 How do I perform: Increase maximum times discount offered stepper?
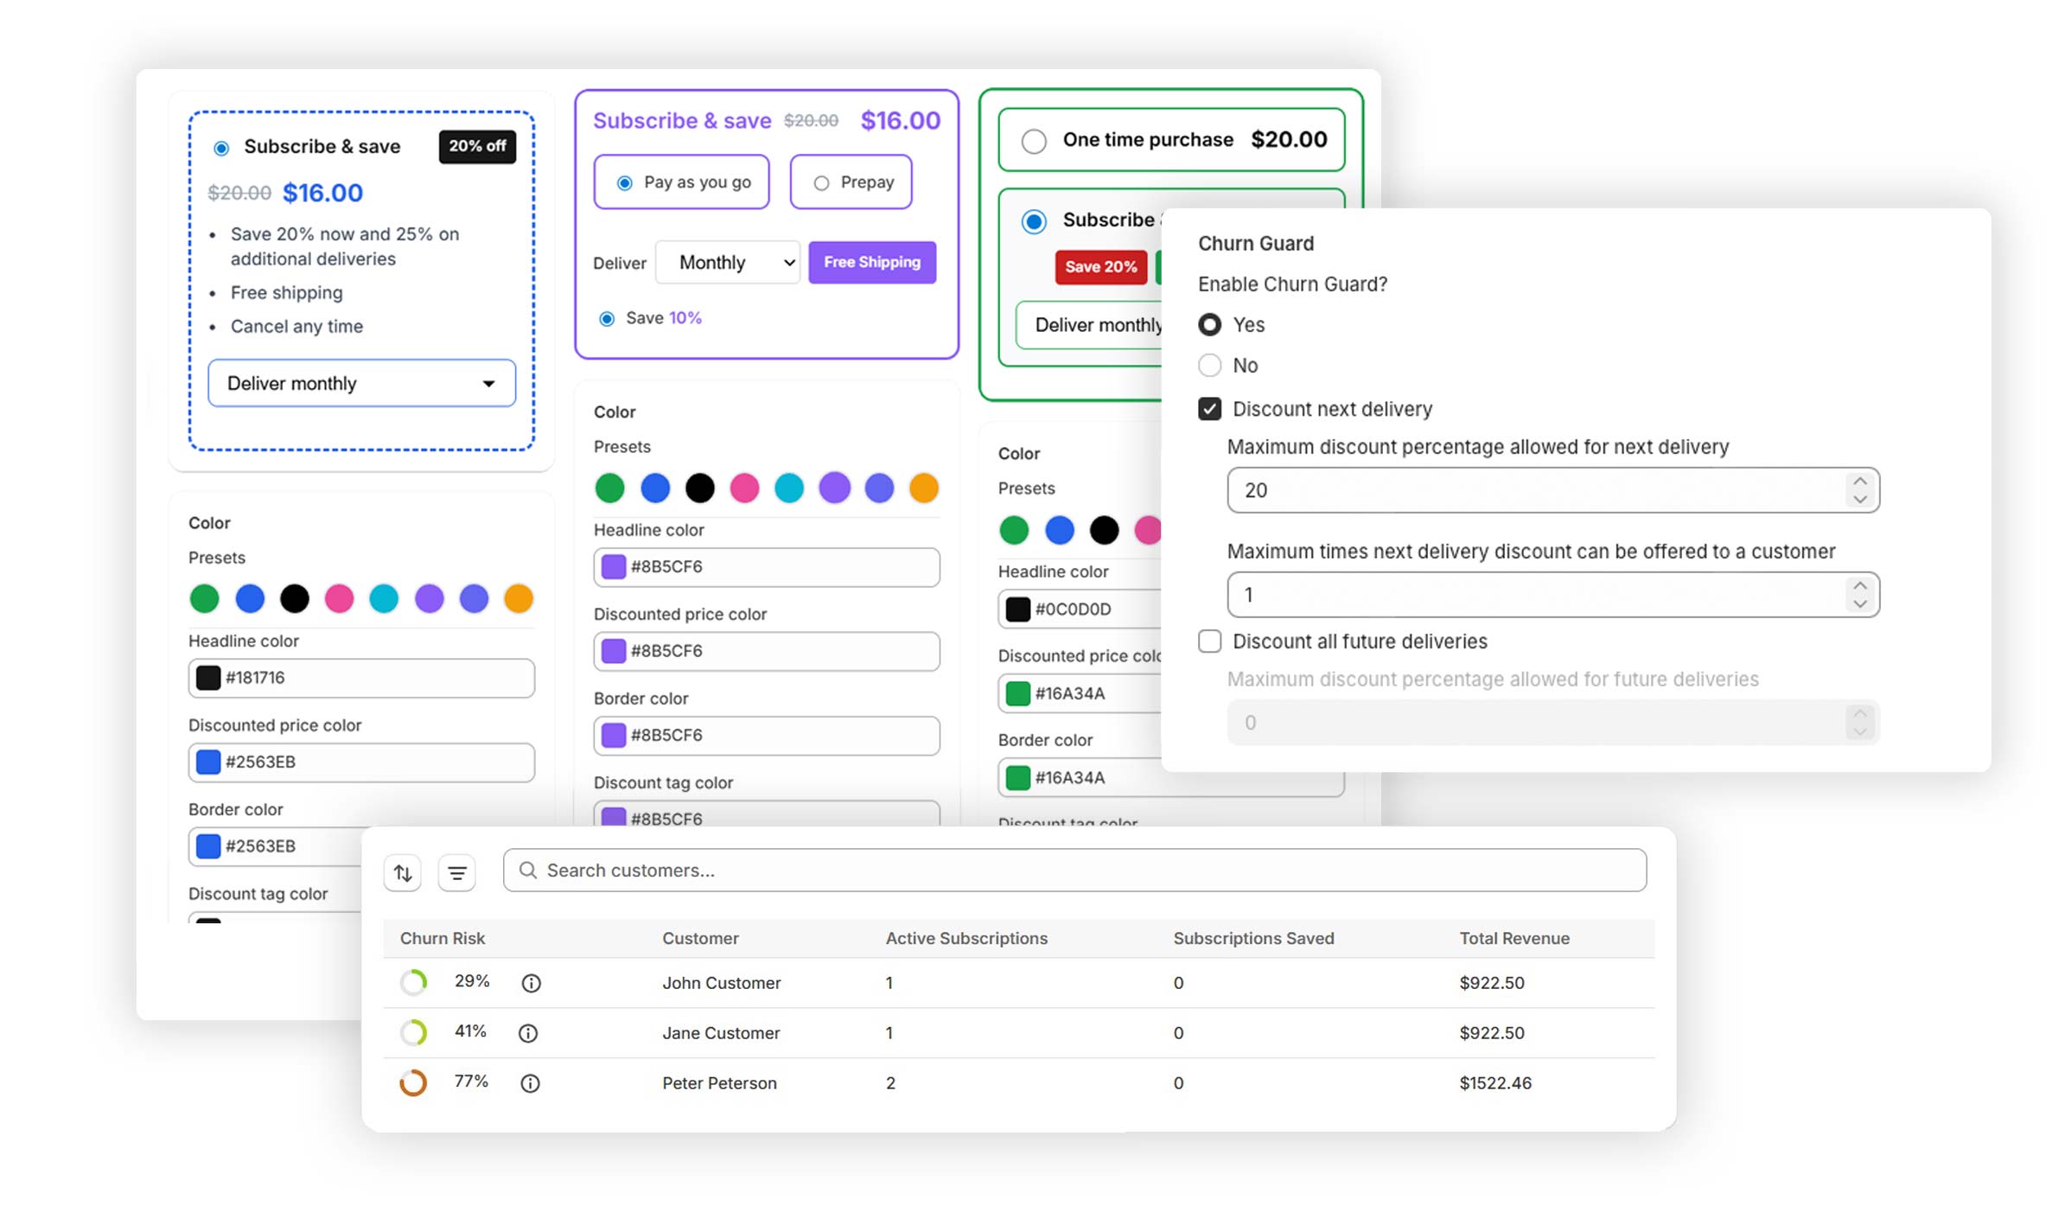(x=1860, y=585)
